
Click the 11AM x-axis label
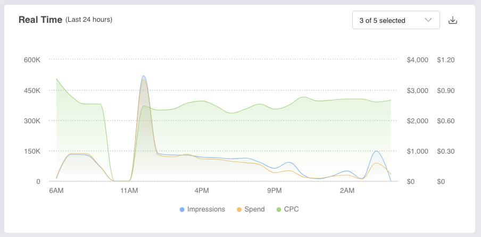[129, 190]
